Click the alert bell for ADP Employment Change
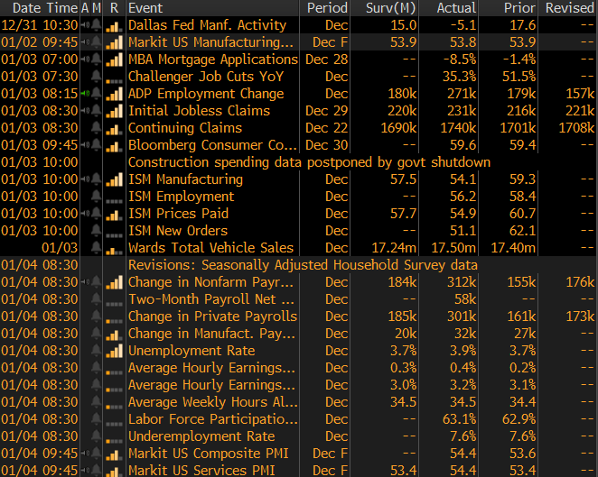Viewport: 598px width, 477px height. 98,94
